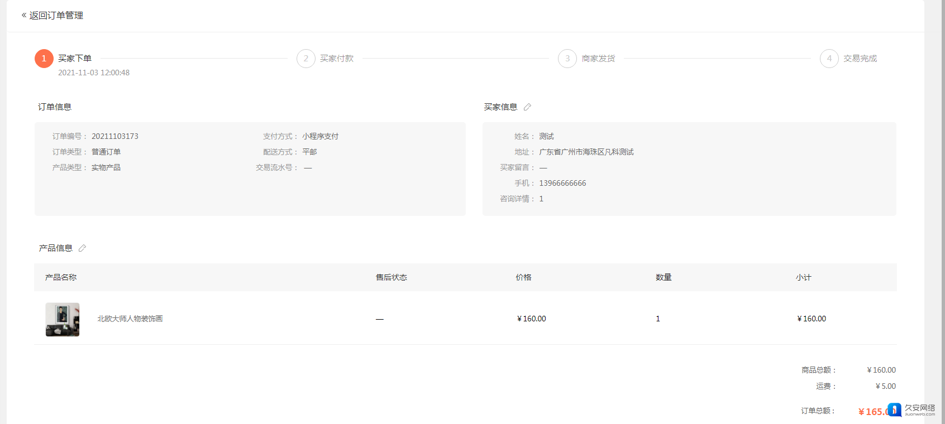This screenshot has width=945, height=424.
Task: Select the step 2 circle indicator
Action: pyautogui.click(x=306, y=59)
